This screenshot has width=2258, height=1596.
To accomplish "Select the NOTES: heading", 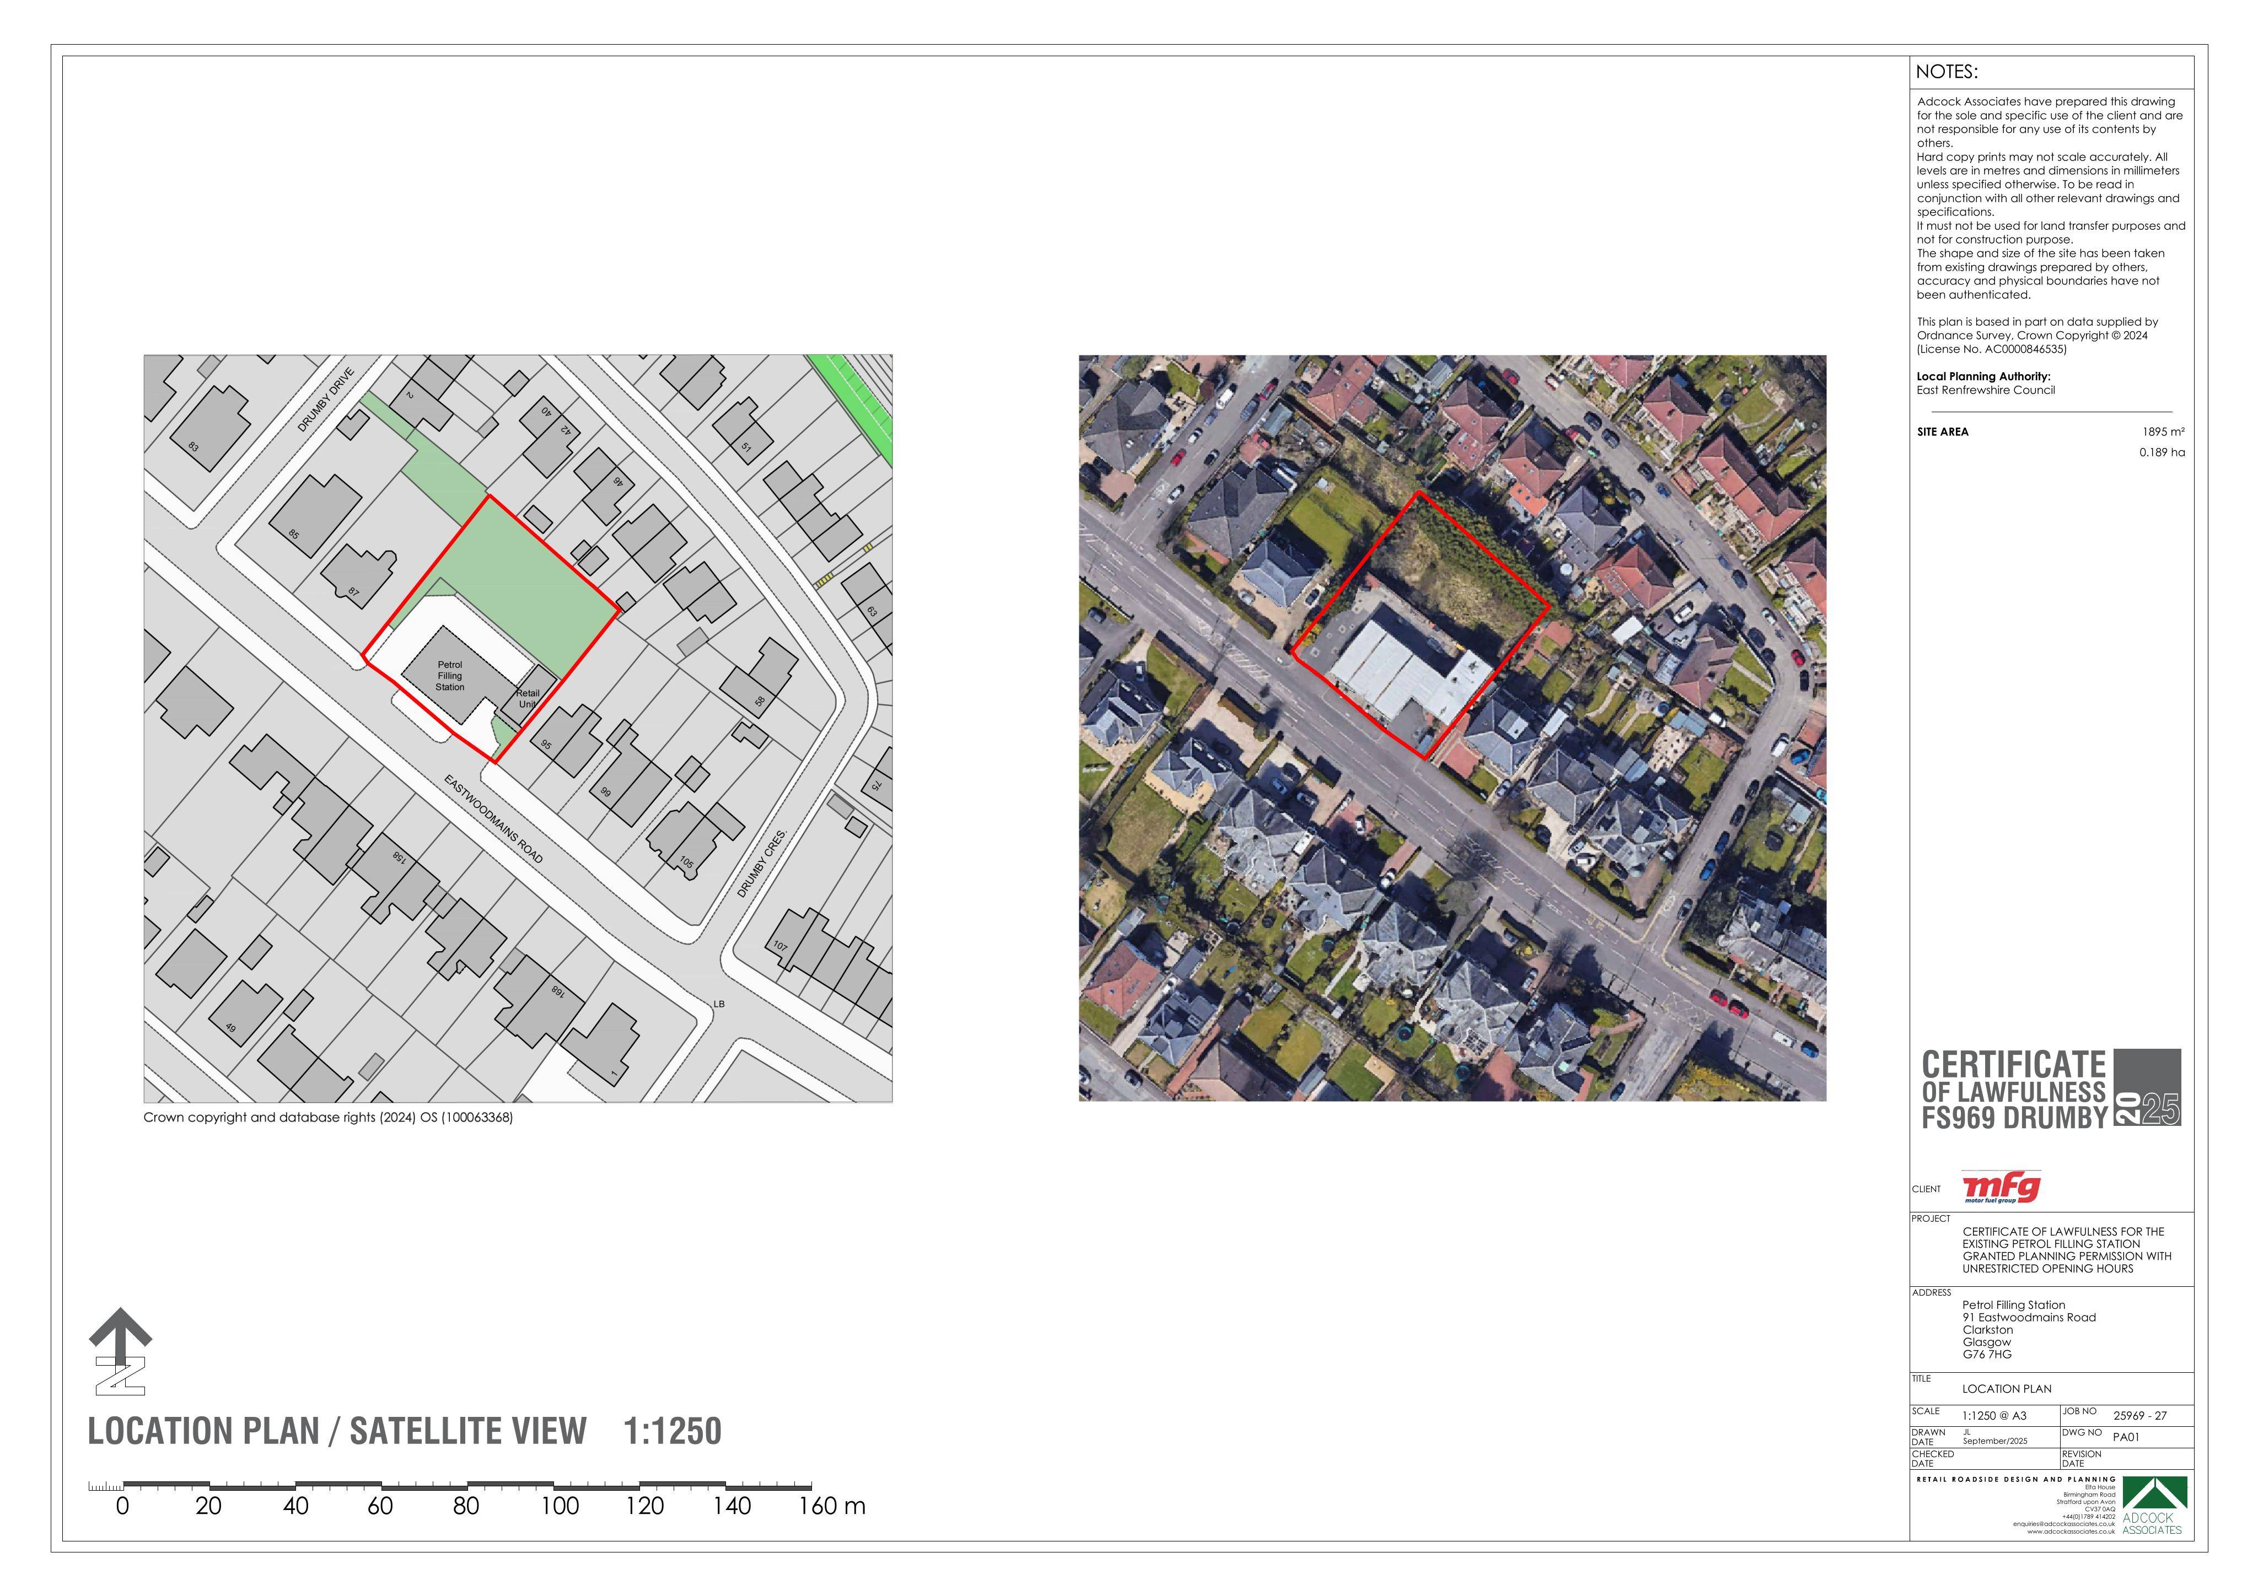I will [x=1946, y=72].
